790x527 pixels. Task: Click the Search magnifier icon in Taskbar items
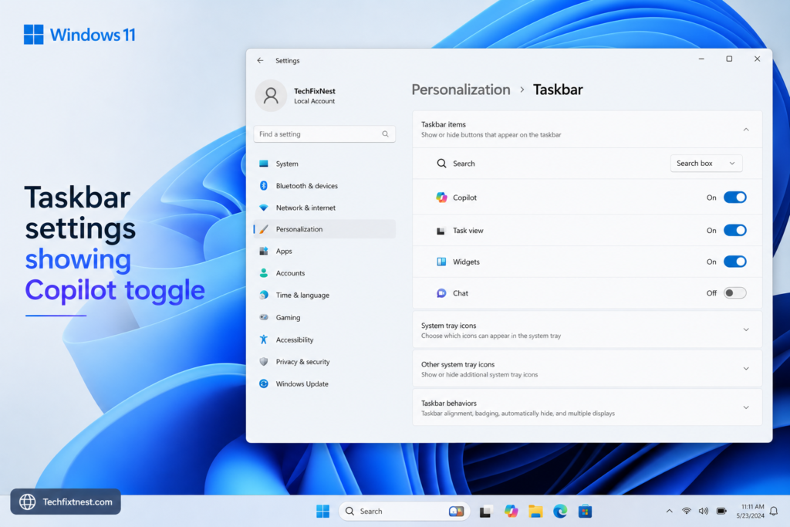click(x=441, y=164)
